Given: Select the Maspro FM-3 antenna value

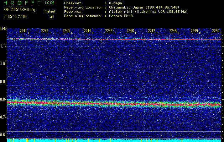Looking at the screenshot, I should coord(121,16).
